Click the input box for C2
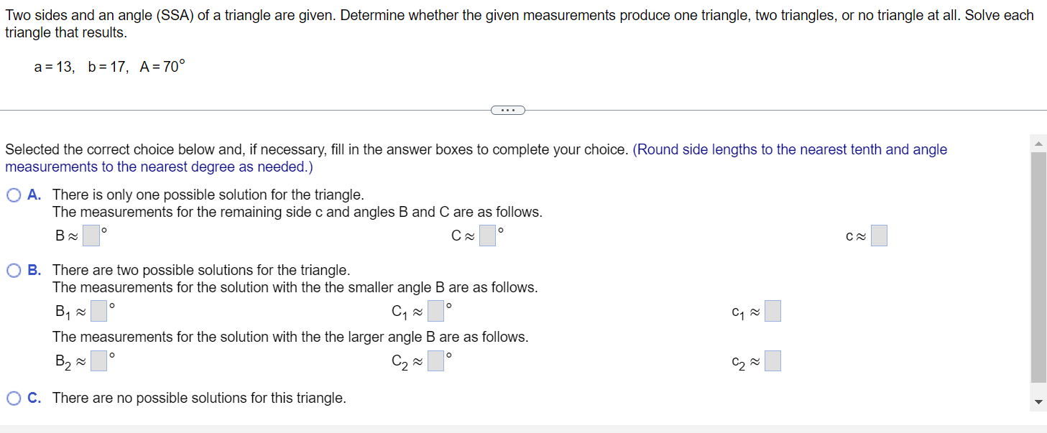This screenshot has width=1047, height=433. click(435, 360)
